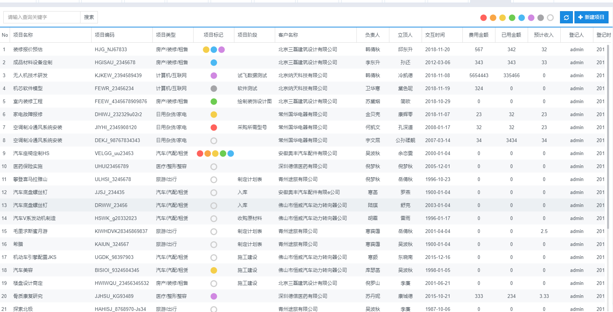Click 试飞数据测试 stage cell
The image size is (613, 312).
click(252, 75)
